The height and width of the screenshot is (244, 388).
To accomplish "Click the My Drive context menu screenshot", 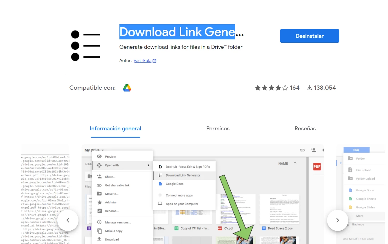I will pos(203,194).
